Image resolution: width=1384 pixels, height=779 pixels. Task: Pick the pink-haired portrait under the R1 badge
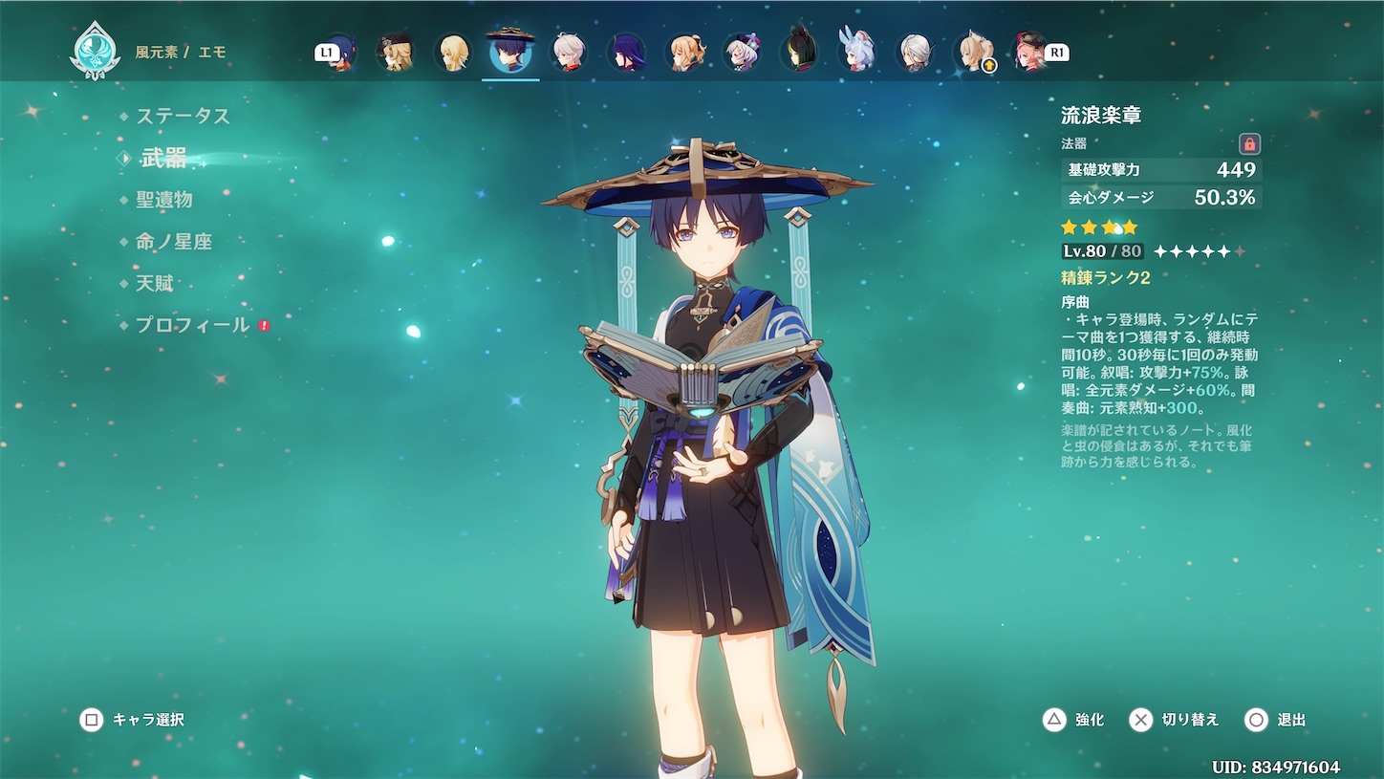pos(1028,53)
